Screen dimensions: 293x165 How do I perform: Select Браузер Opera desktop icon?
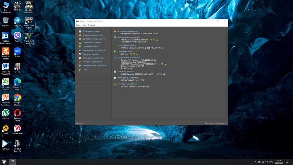coord(17,115)
